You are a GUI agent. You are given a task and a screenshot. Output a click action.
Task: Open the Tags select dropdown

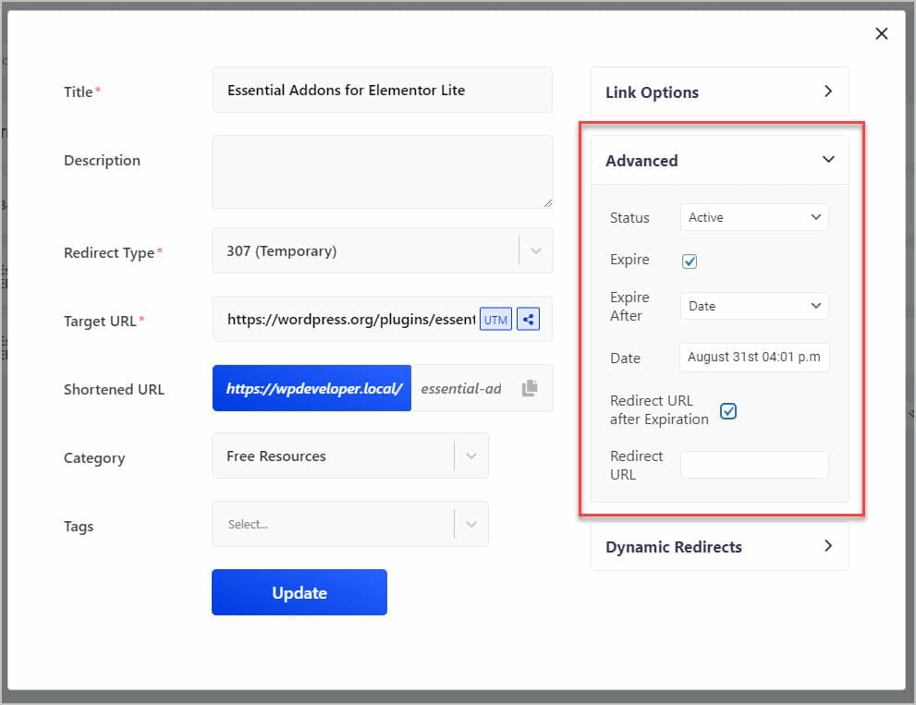click(350, 524)
